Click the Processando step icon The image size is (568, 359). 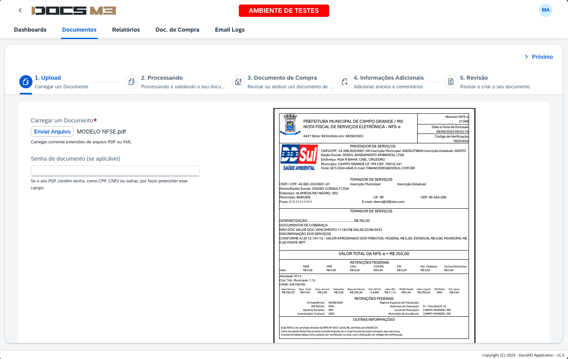point(132,82)
